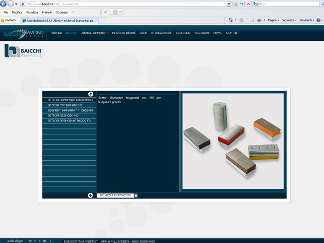Expand the Home button dropdown arrow
The width and height of the screenshot is (324, 243).
point(236,20)
